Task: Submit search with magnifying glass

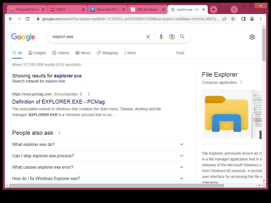Action: coord(182,36)
